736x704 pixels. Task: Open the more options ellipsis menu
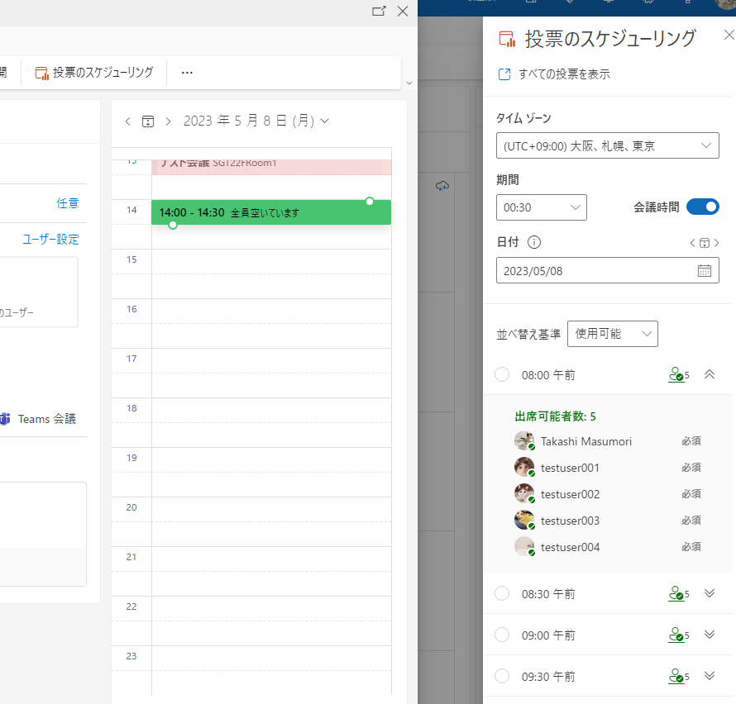(187, 73)
